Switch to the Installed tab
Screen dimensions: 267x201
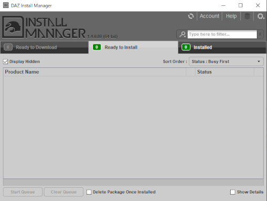coord(222,47)
